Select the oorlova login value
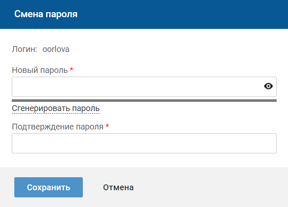The height and width of the screenshot is (207, 288). pyautogui.click(x=56, y=49)
